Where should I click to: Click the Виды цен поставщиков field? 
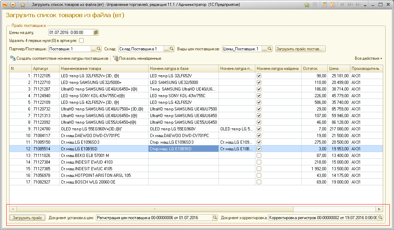242,49
